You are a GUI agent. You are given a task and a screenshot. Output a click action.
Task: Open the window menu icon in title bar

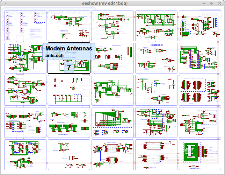tap(5, 3)
